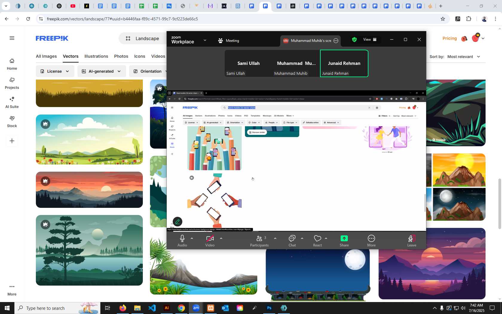
Task: Open Illustrator from the taskbar
Action: tap(167, 308)
